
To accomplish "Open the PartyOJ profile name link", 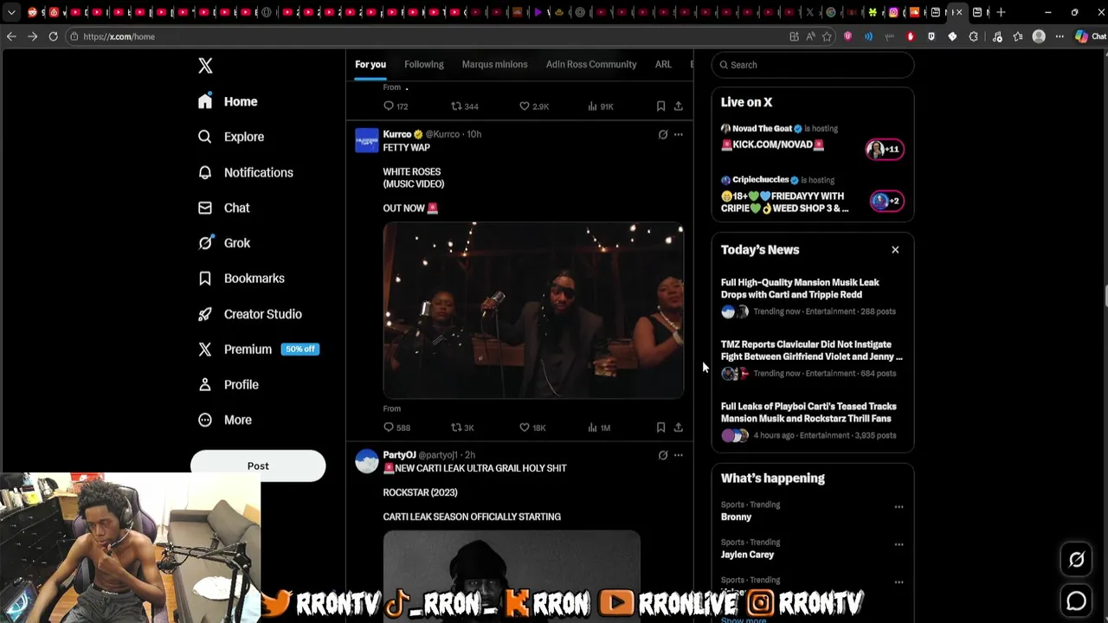I will click(399, 455).
